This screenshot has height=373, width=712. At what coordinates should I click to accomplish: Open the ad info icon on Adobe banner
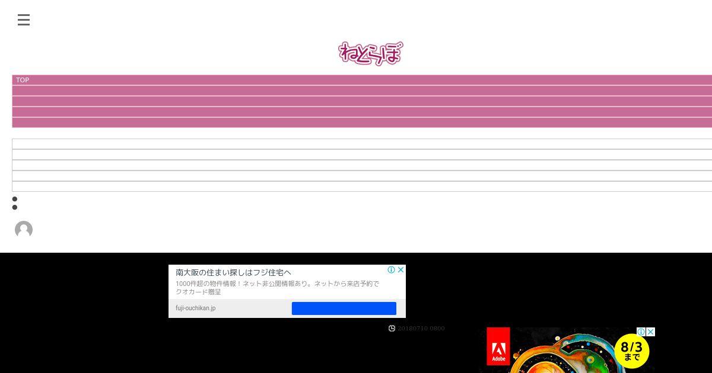click(x=641, y=332)
